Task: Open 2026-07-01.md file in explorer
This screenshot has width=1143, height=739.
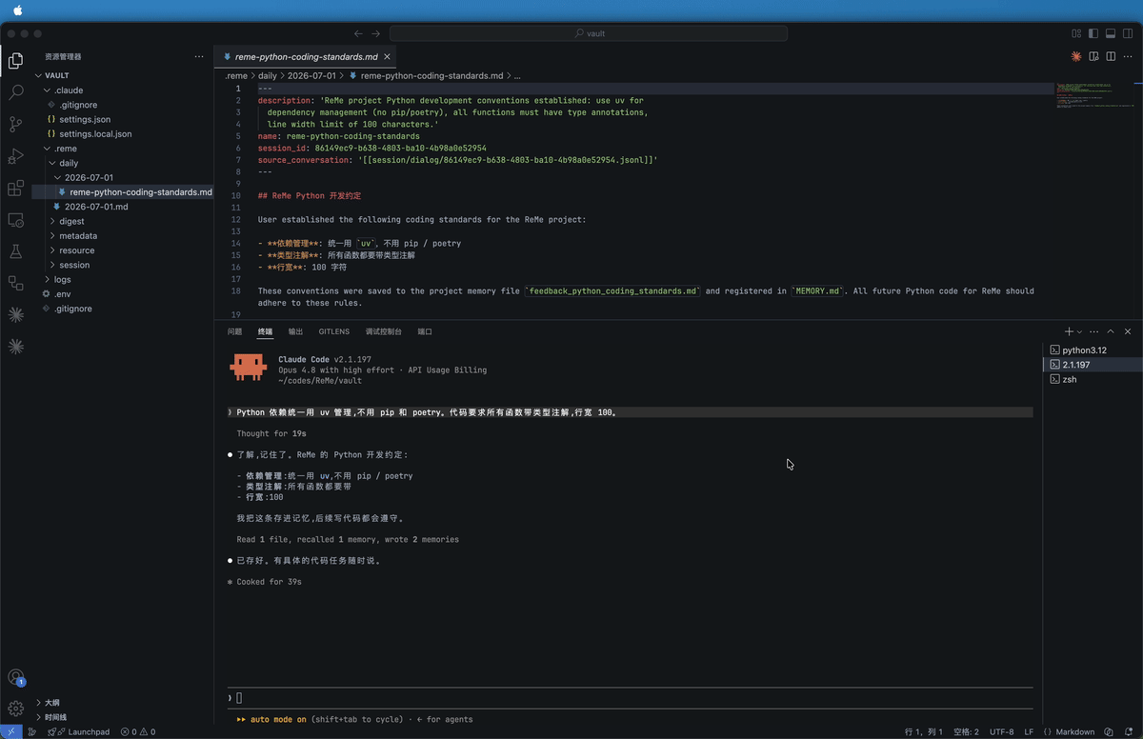Action: [95, 207]
